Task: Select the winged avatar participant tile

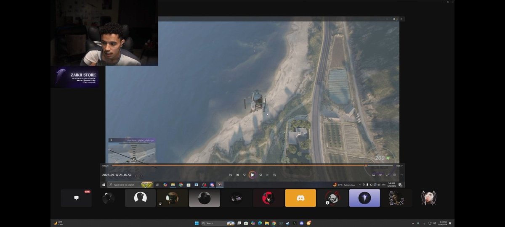Action: pyautogui.click(x=428, y=198)
